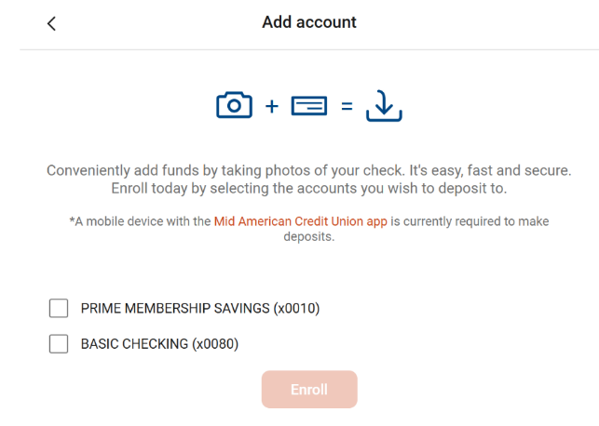599x426 pixels.
Task: Click the plus sign between icons
Action: tap(272, 106)
